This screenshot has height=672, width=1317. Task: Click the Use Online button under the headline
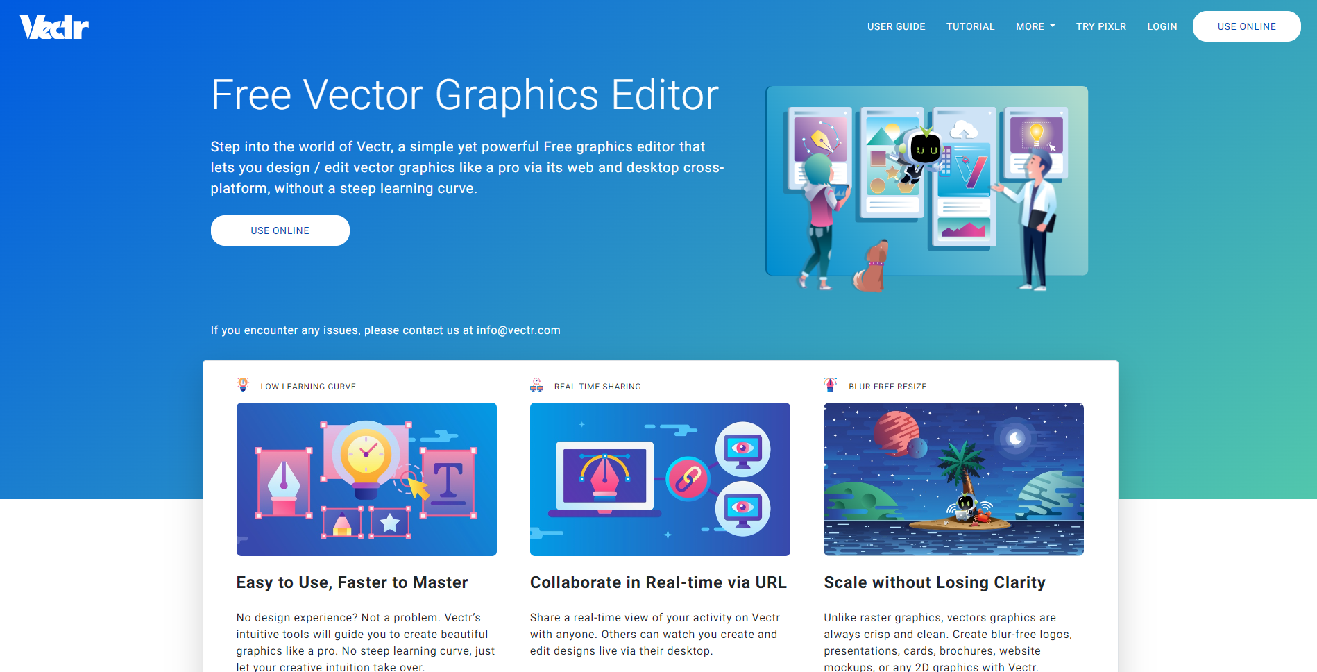point(280,230)
